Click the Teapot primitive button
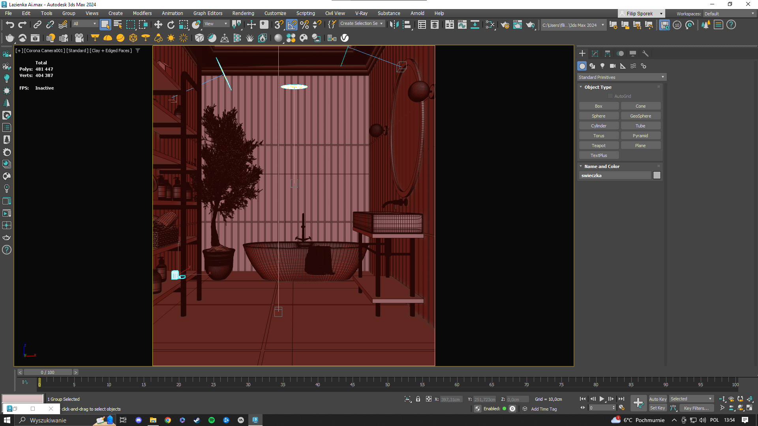This screenshot has width=758, height=426. pos(599,146)
